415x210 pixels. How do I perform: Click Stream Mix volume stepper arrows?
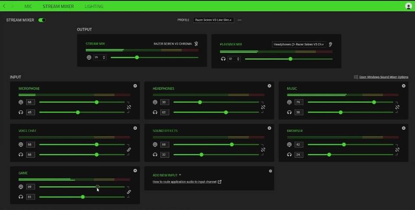point(104,57)
